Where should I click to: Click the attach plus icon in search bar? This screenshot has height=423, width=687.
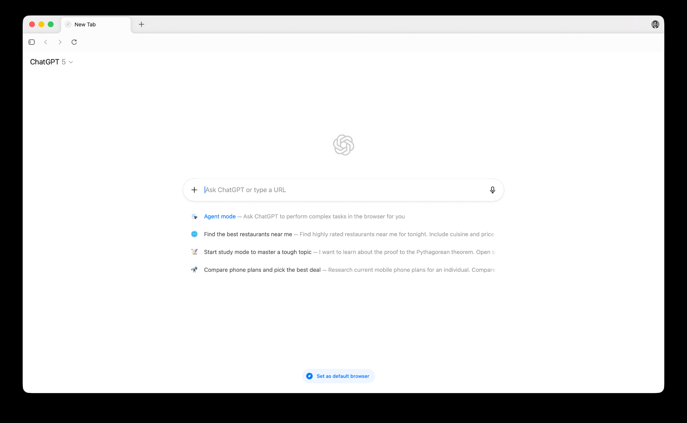tap(194, 190)
